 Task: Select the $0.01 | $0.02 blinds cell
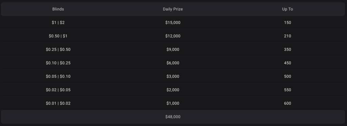point(58,103)
